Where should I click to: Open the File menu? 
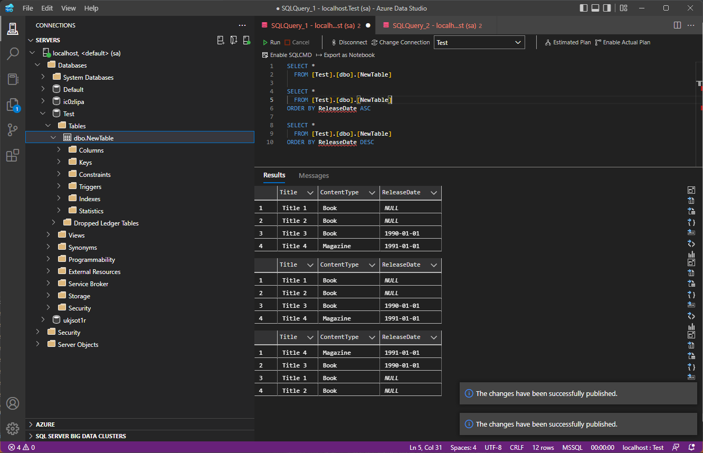pyautogui.click(x=27, y=8)
